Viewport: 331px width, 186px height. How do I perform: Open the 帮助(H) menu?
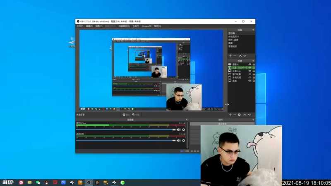point(158,26)
